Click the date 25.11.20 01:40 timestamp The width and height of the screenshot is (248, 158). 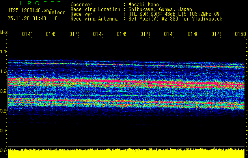26,19
